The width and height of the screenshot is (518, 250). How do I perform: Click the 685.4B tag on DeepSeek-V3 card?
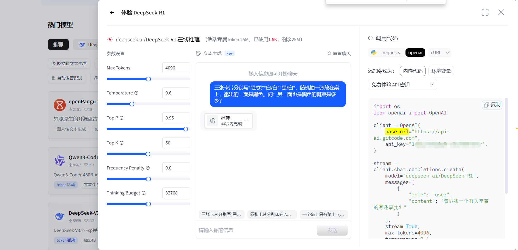coord(90,240)
